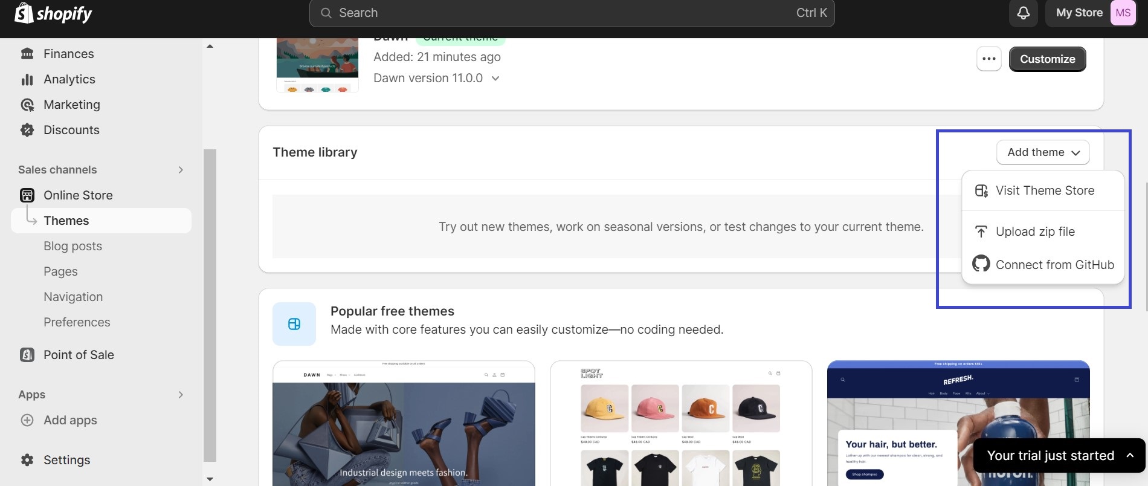Click the Finances bank icon
The height and width of the screenshot is (486, 1148).
[x=27, y=54]
